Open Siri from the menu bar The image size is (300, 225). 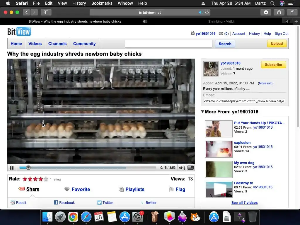(x=282, y=3)
